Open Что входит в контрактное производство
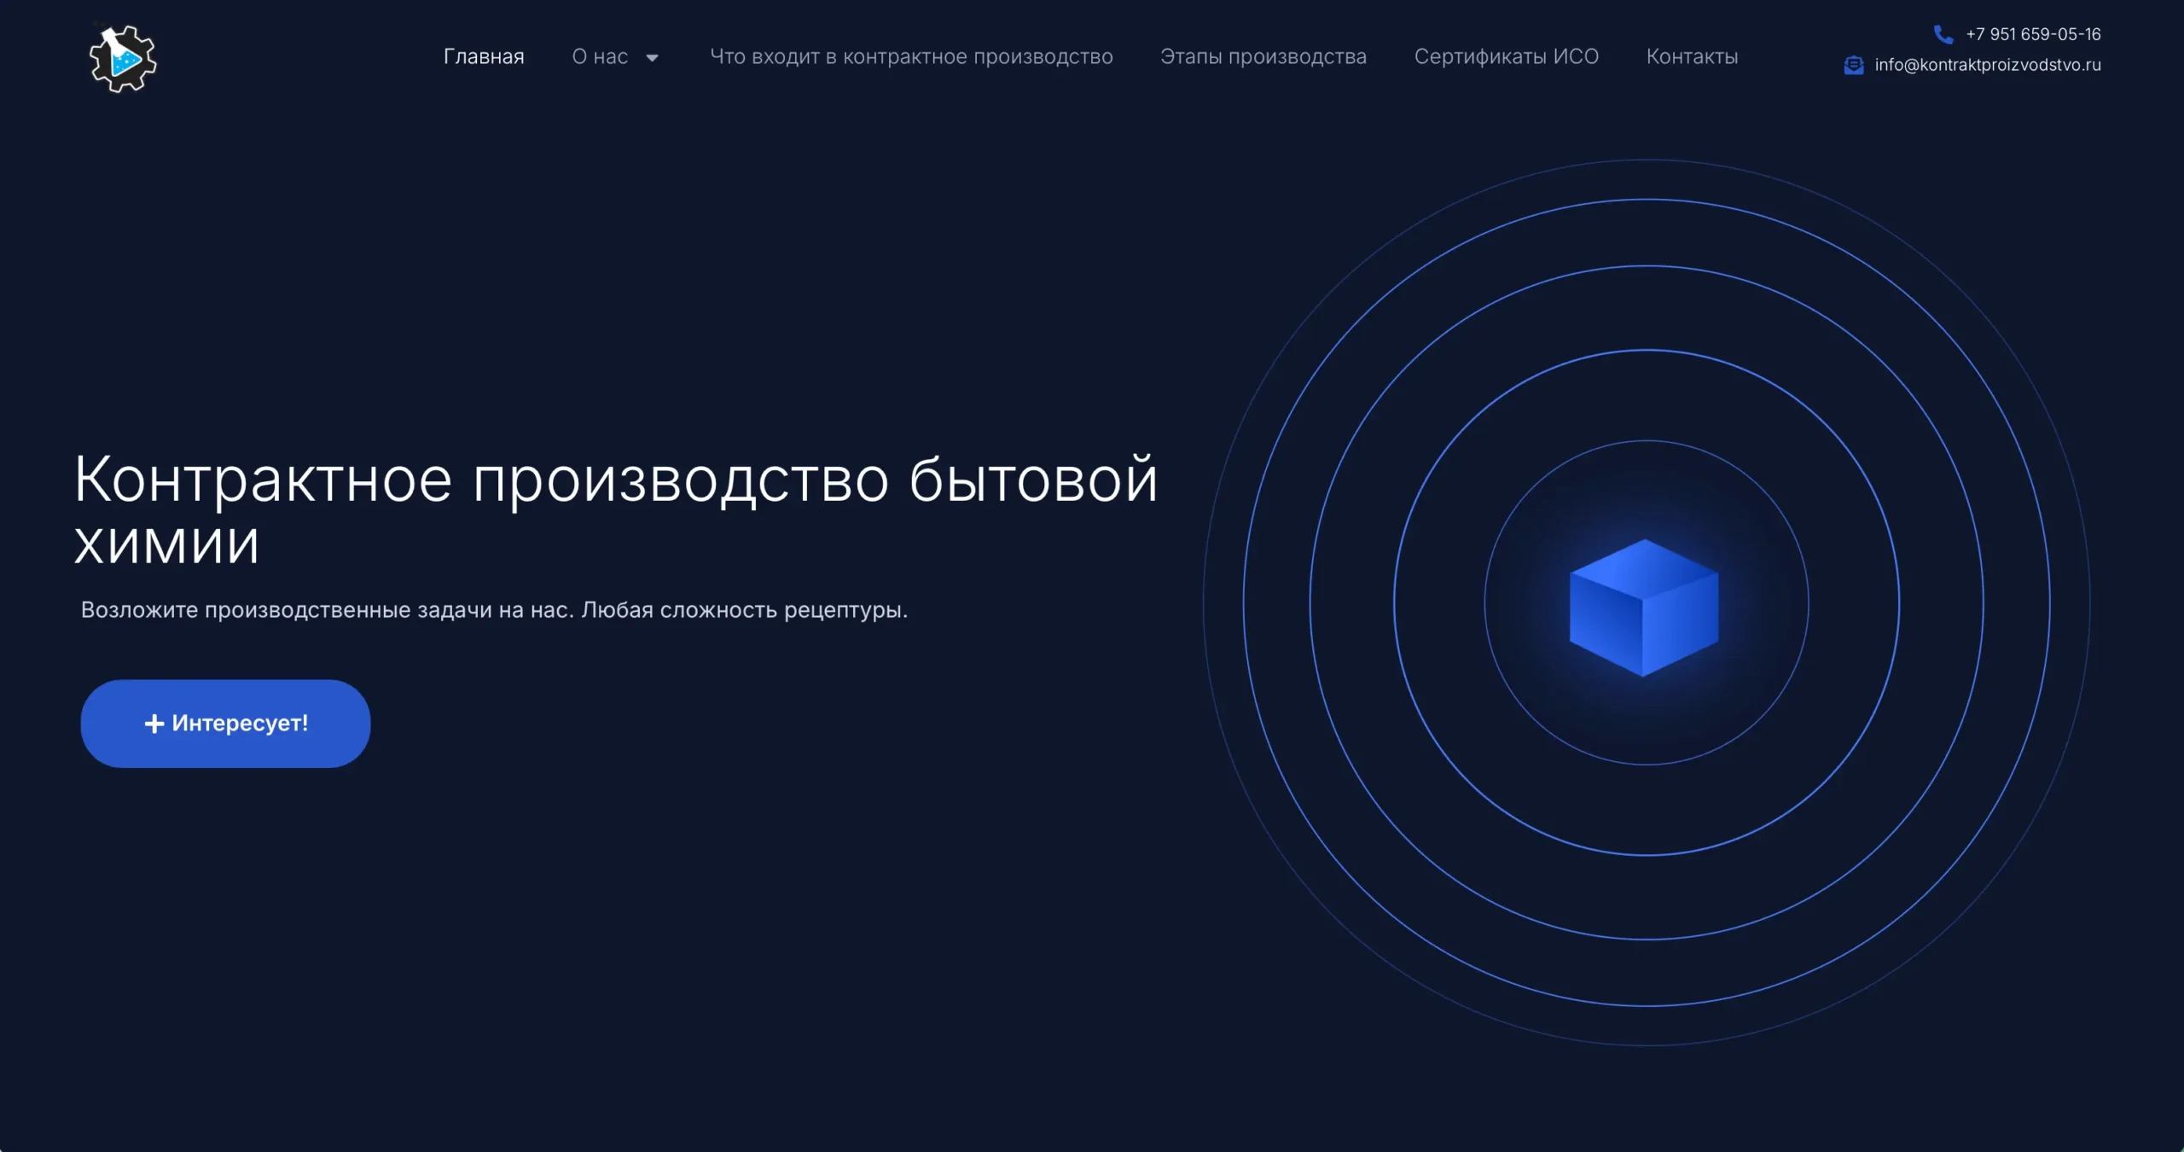Image resolution: width=2184 pixels, height=1152 pixels. [x=911, y=57]
